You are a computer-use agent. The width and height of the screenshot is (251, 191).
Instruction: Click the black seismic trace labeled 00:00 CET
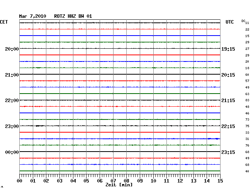(120, 152)
